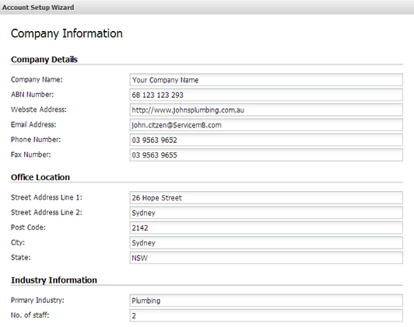This screenshot has width=414, height=327.
Task: Select the State field containing NSW
Action: pos(266,258)
